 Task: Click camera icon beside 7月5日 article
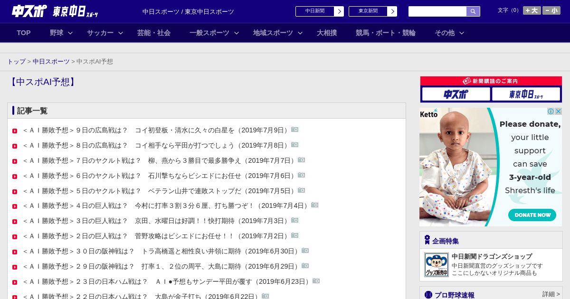tap(302, 190)
